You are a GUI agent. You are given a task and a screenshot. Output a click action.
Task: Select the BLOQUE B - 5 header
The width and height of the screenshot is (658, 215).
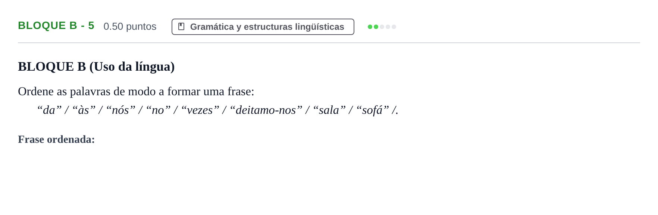coord(56,26)
